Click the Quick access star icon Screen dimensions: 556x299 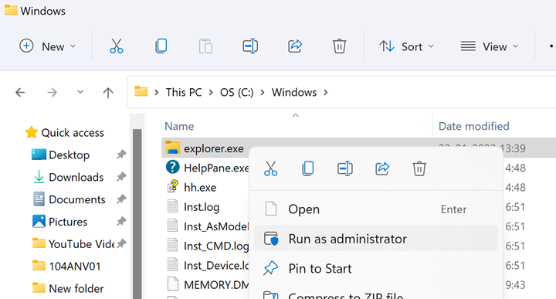(31, 132)
